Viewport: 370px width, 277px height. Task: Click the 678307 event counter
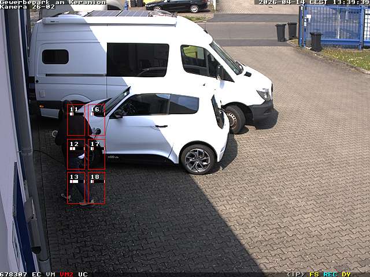(x=13, y=274)
